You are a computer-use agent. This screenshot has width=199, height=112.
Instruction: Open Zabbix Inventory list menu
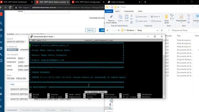(1, 42)
